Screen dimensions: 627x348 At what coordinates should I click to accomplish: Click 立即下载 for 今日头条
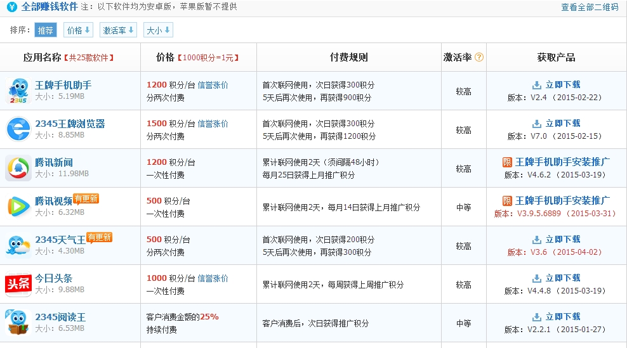pyautogui.click(x=563, y=278)
